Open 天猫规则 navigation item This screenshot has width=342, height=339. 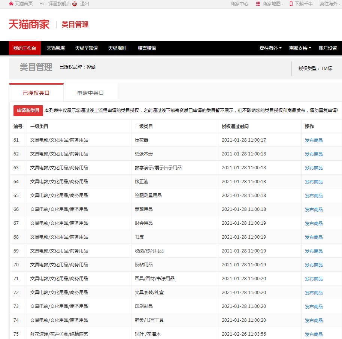click(x=117, y=48)
